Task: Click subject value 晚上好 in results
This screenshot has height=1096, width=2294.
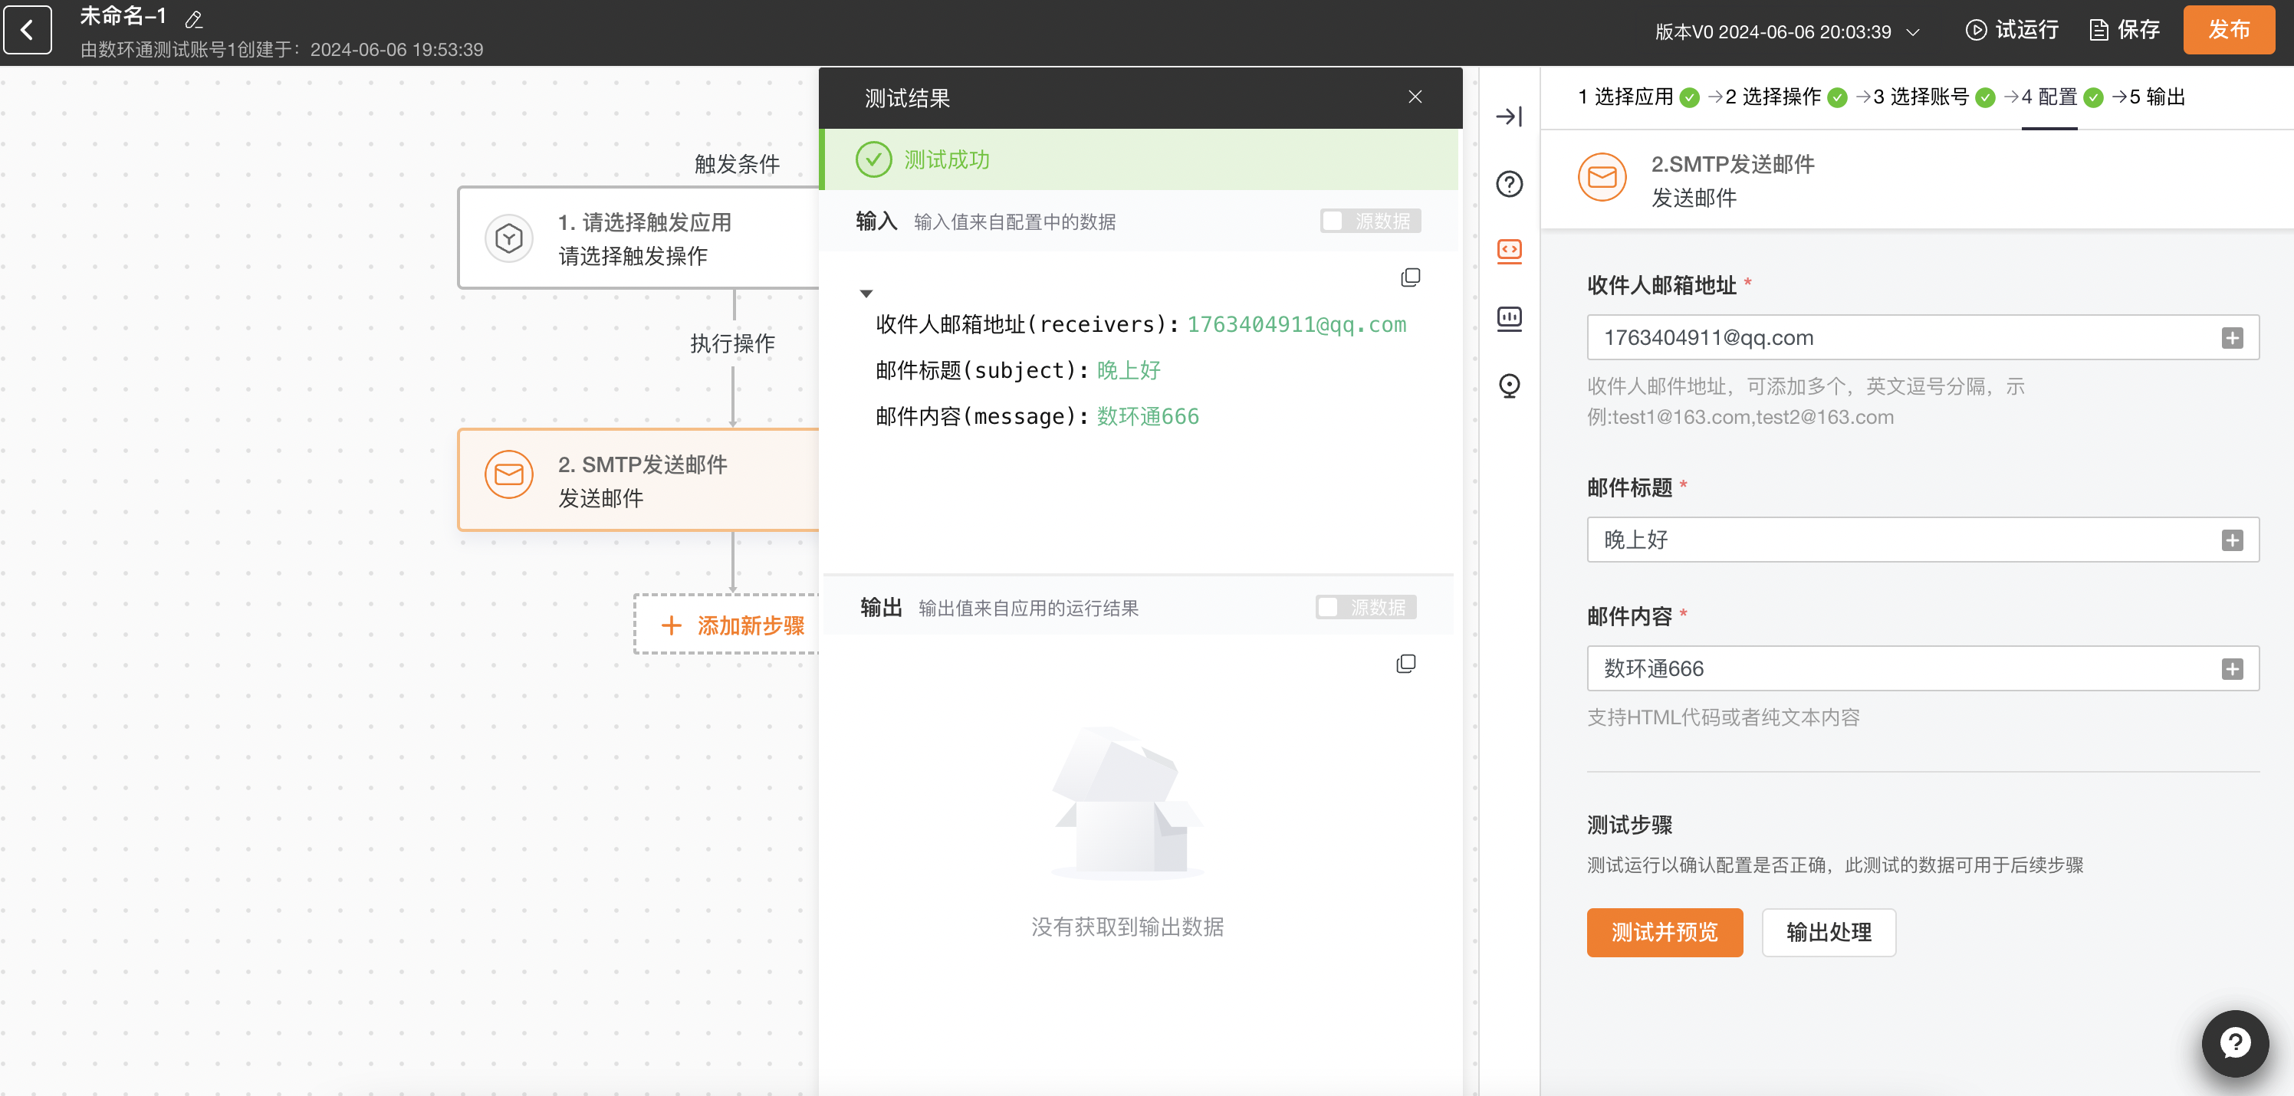Action: (x=1129, y=370)
